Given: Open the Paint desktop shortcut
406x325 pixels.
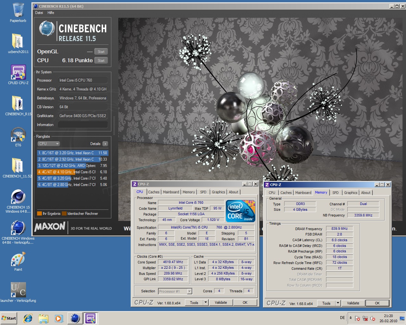Looking at the screenshot, I should pyautogui.click(x=18, y=259).
